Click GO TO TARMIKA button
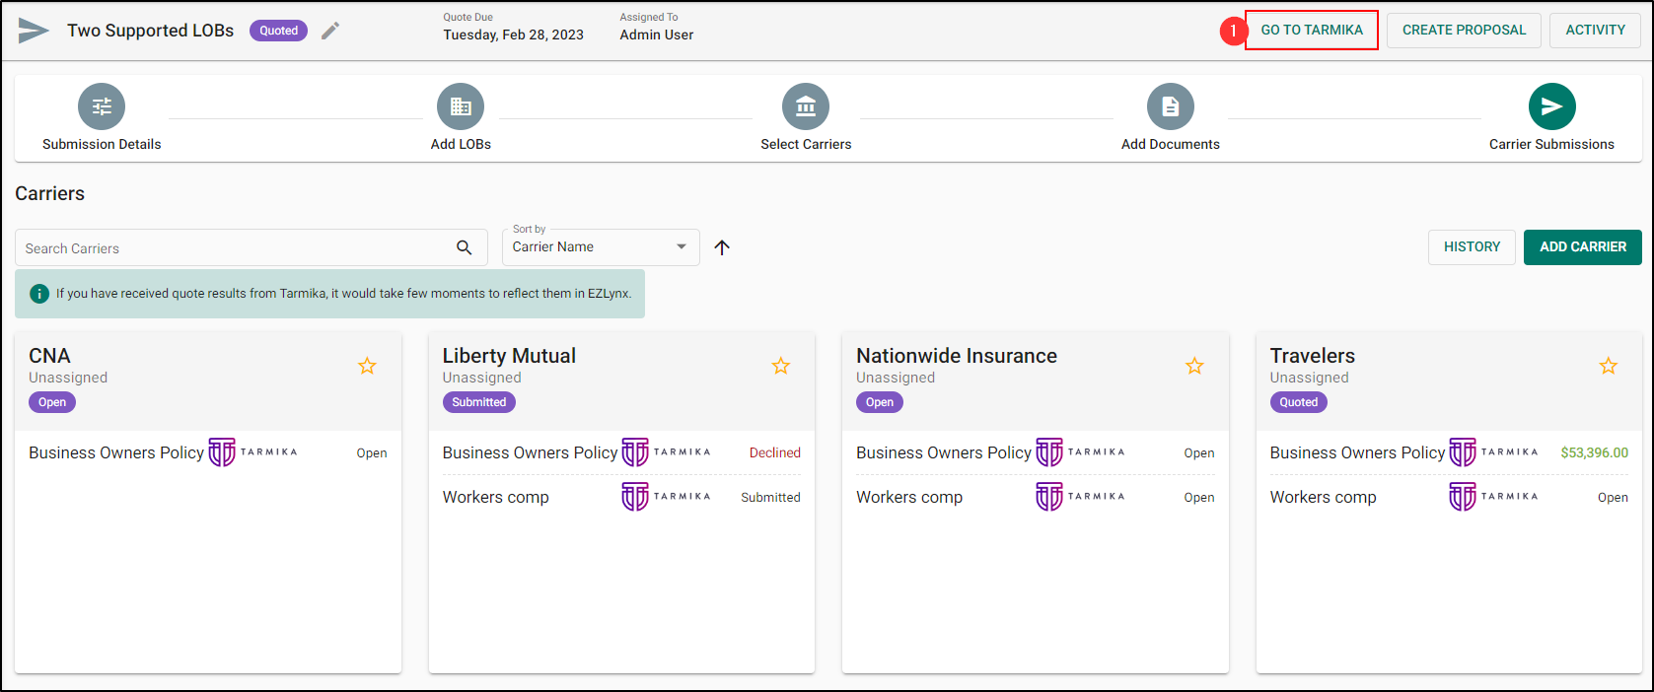This screenshot has width=1654, height=692. (1312, 31)
